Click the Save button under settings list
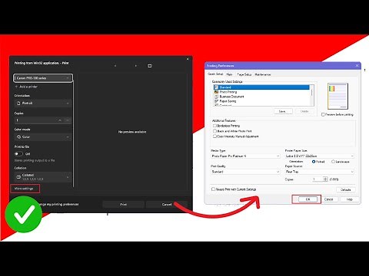The height and width of the screenshot is (276, 369). (x=283, y=111)
